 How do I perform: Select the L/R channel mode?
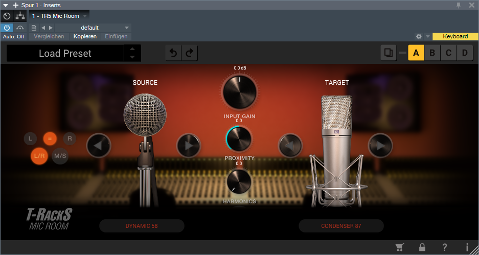(39, 155)
